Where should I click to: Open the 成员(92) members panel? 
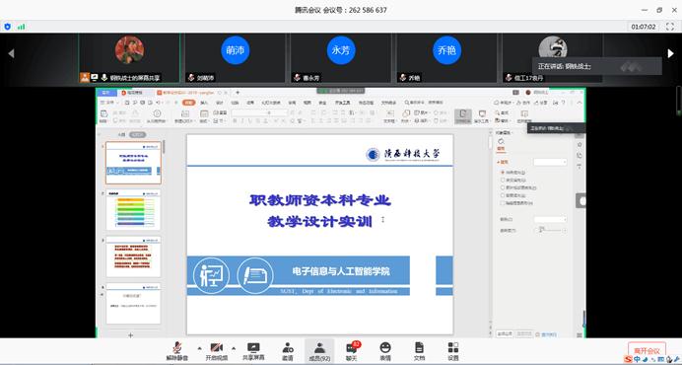[x=319, y=351]
